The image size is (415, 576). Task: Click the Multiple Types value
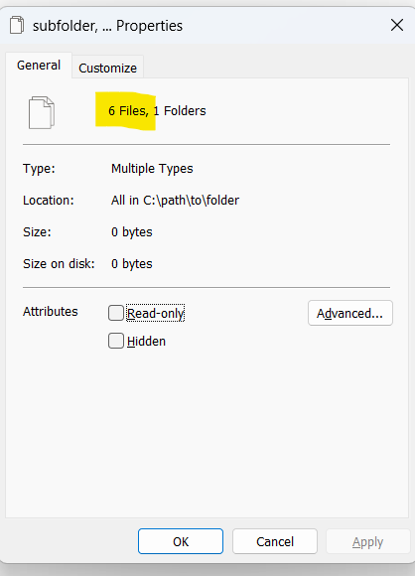tap(152, 169)
